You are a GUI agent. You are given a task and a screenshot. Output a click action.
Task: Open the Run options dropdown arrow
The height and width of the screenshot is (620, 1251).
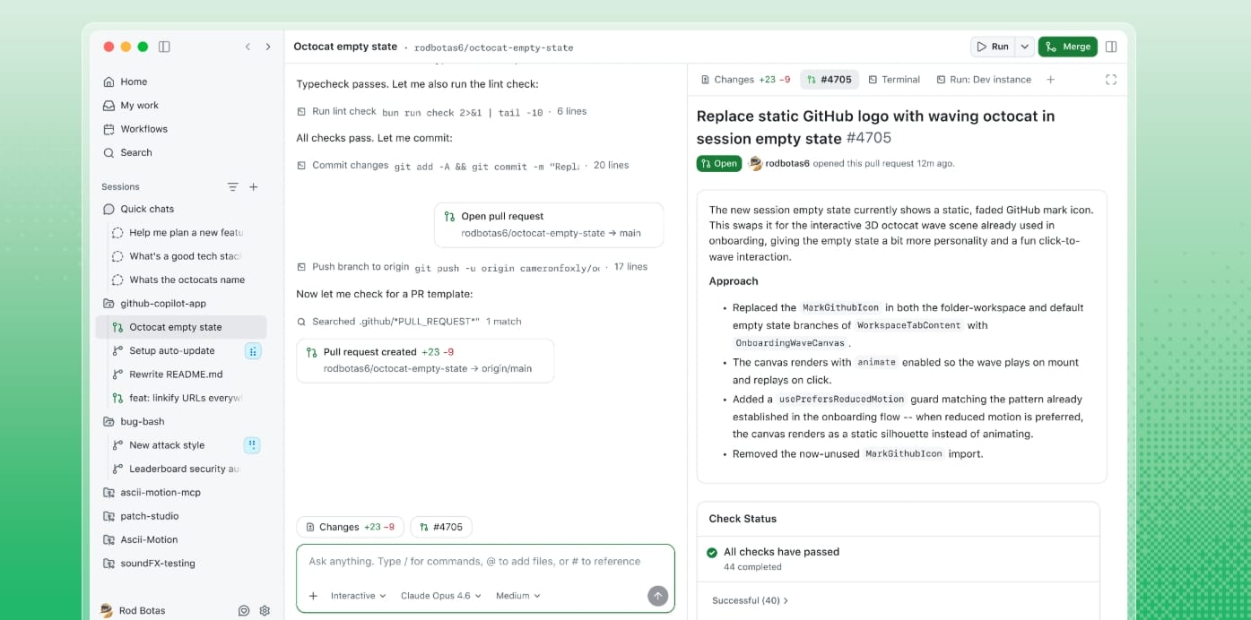1024,47
